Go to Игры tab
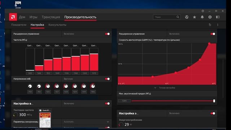Image resolution: width=231 pixels, height=130 pixels. (x=33, y=17)
